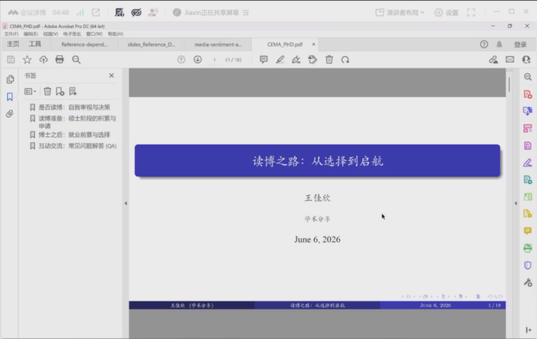Open the notifications bell

[x=499, y=44]
